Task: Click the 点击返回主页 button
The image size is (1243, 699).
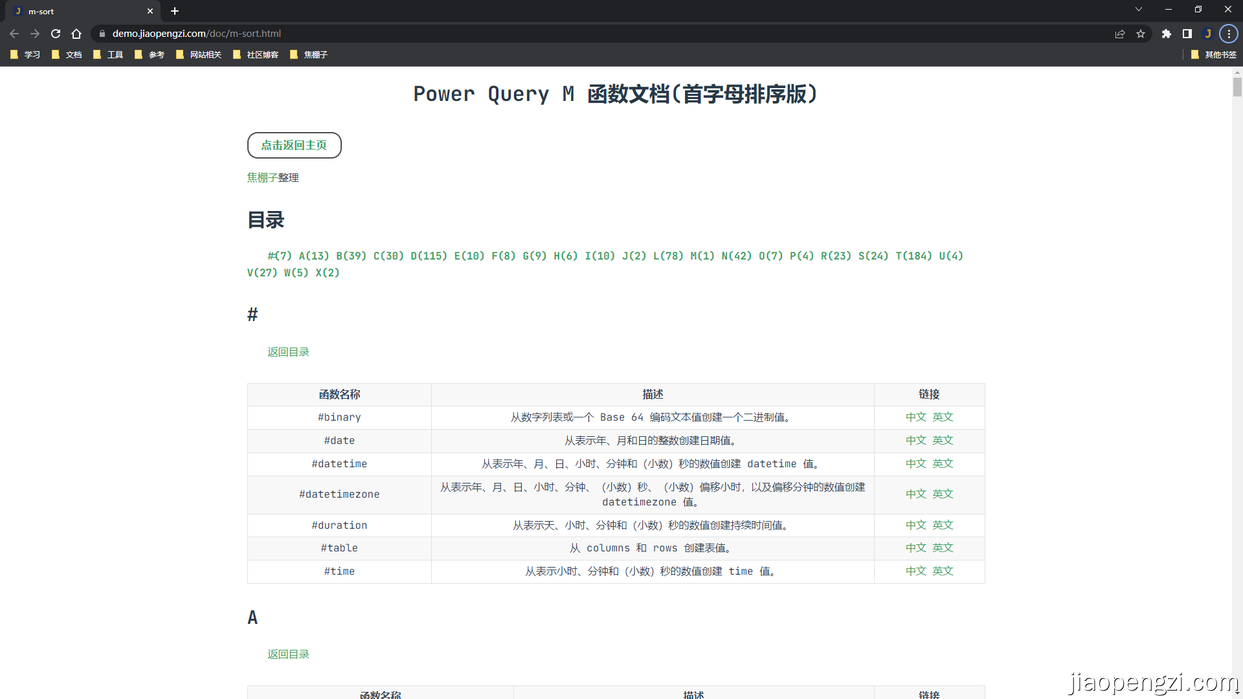Action: point(294,146)
